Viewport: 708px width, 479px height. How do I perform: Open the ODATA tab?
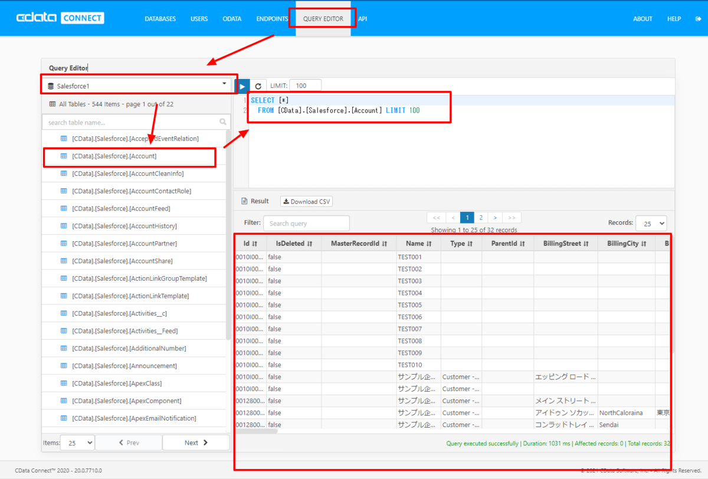(232, 19)
